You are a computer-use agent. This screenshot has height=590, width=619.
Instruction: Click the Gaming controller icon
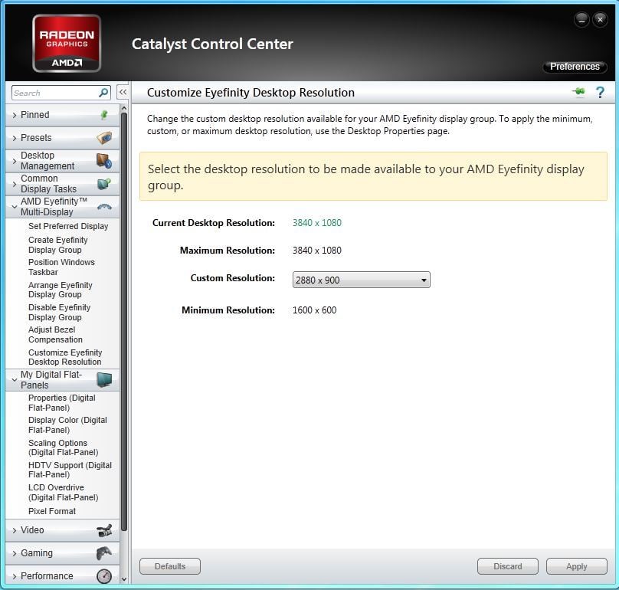coord(104,553)
